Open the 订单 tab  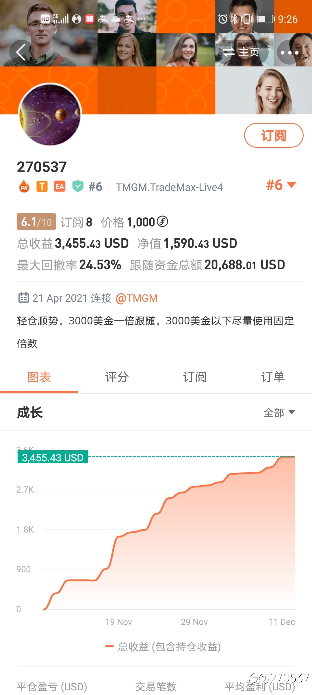273,377
